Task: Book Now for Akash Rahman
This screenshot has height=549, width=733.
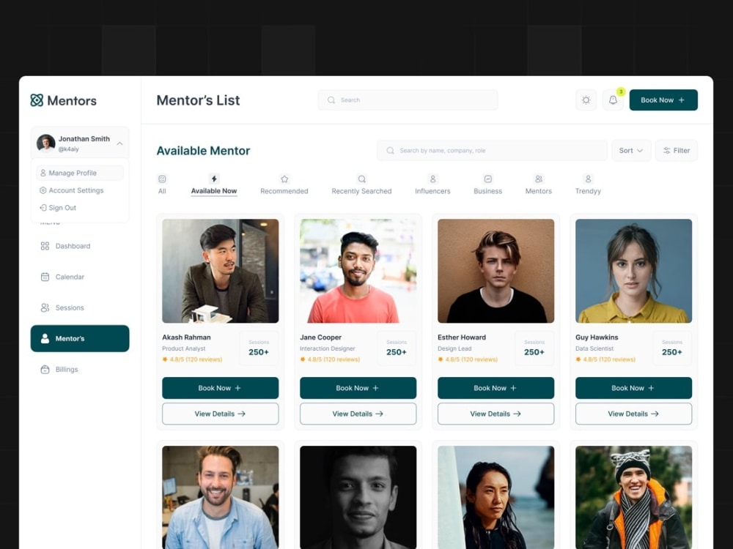Action: (x=220, y=388)
